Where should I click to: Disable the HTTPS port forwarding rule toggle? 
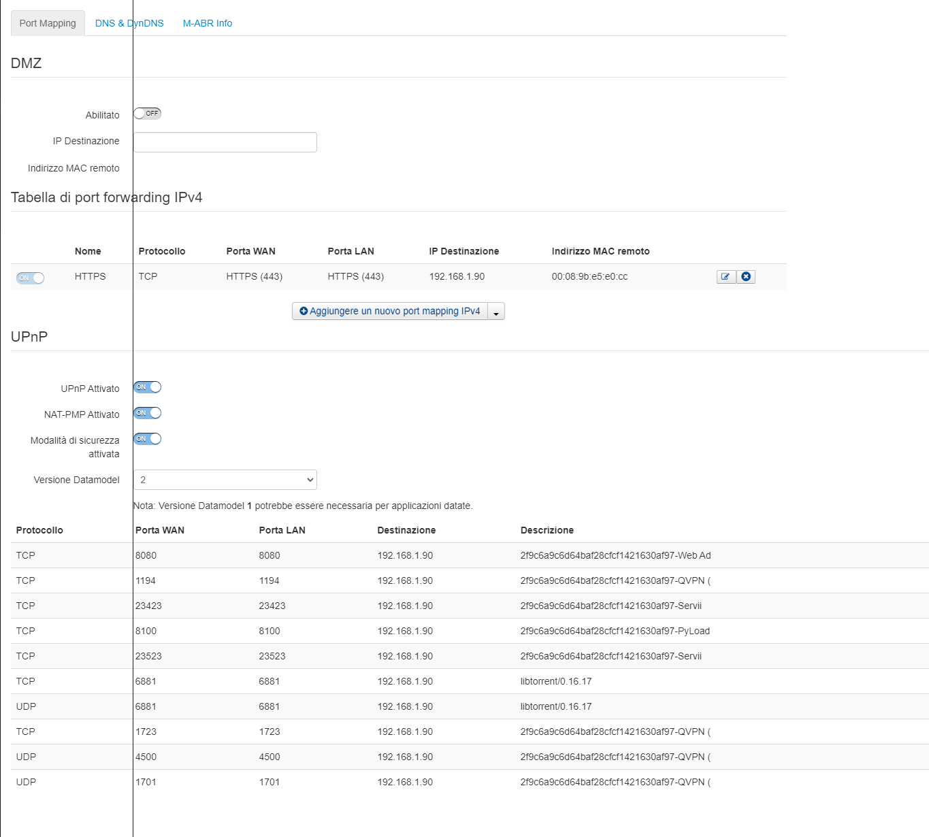tap(30, 278)
